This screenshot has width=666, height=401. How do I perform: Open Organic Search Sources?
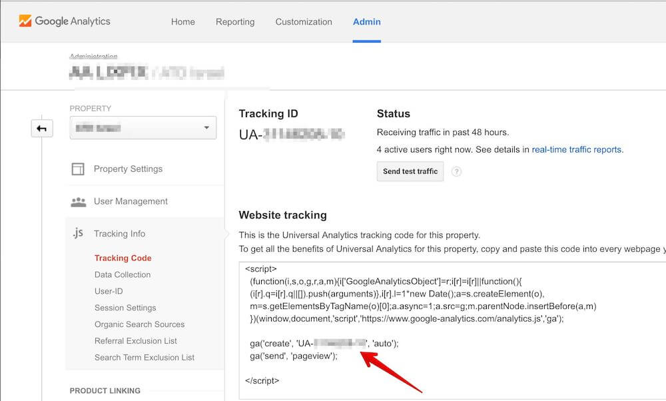(x=140, y=324)
